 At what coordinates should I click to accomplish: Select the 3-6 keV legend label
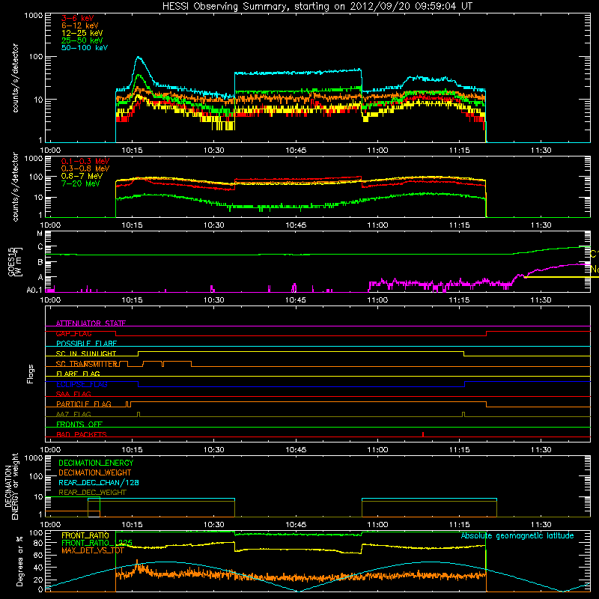(x=78, y=18)
